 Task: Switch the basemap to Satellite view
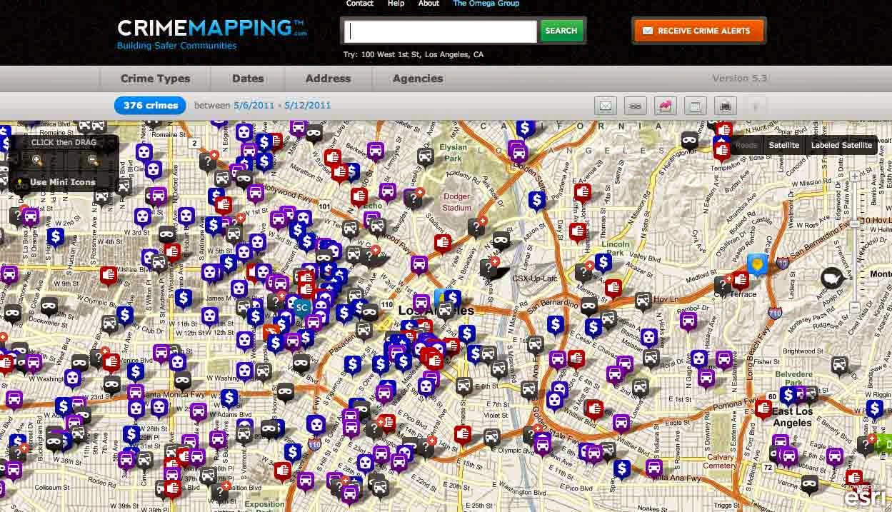pos(784,145)
